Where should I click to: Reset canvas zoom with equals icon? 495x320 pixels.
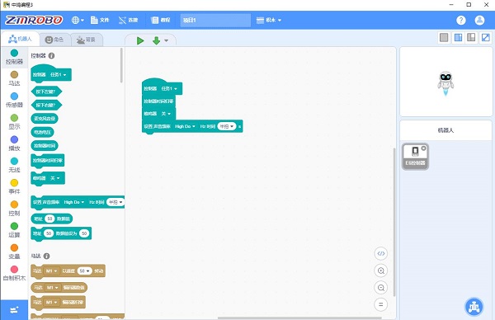tap(381, 304)
